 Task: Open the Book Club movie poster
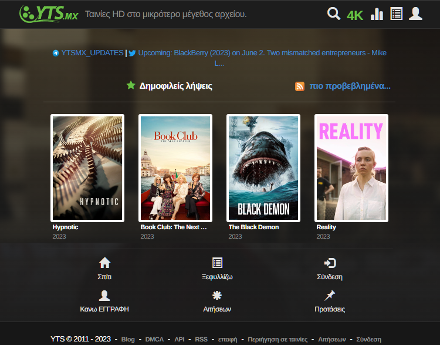175,168
